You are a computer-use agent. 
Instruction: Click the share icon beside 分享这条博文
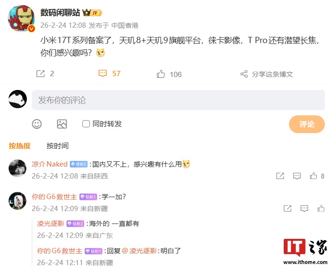pos(244,74)
